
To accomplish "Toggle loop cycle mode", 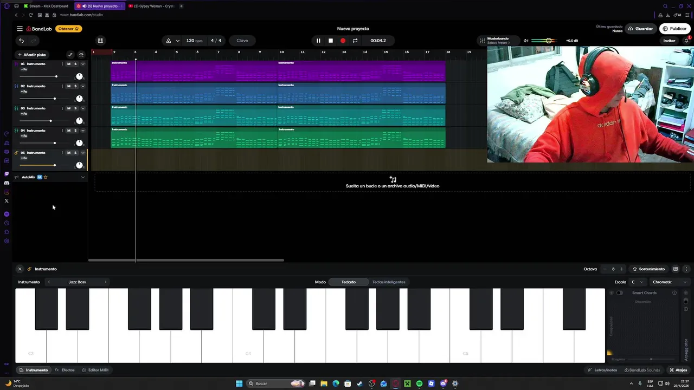I will tap(355, 41).
